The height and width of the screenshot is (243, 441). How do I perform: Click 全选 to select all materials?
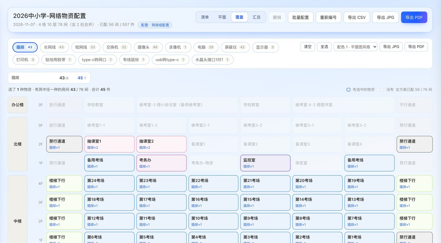(x=324, y=47)
